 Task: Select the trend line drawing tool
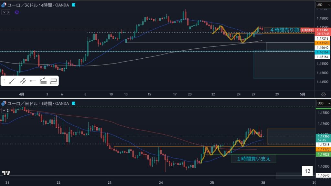click(x=12, y=81)
